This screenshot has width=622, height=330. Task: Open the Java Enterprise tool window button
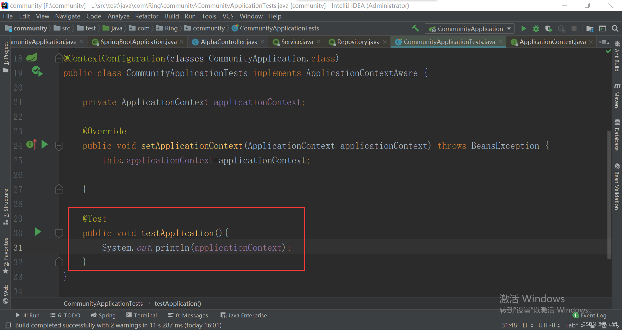pos(244,315)
